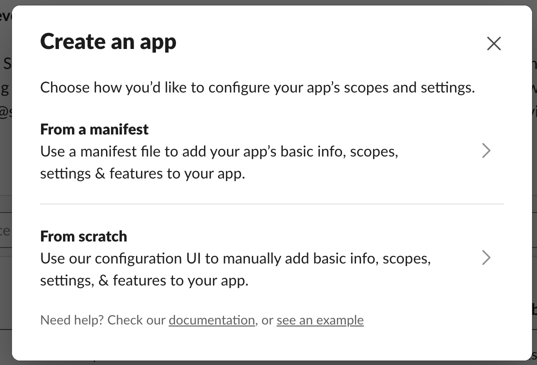537x365 pixels.
Task: Click the chevron next to From a manifest
Action: coord(486,150)
